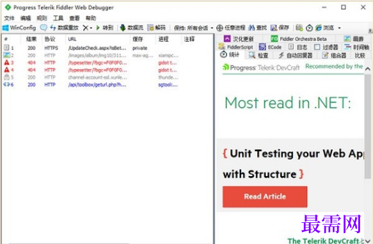Switch to the Fiddler Orchestra Beta tab
Viewport: 373px width, 244px height.
(299, 39)
